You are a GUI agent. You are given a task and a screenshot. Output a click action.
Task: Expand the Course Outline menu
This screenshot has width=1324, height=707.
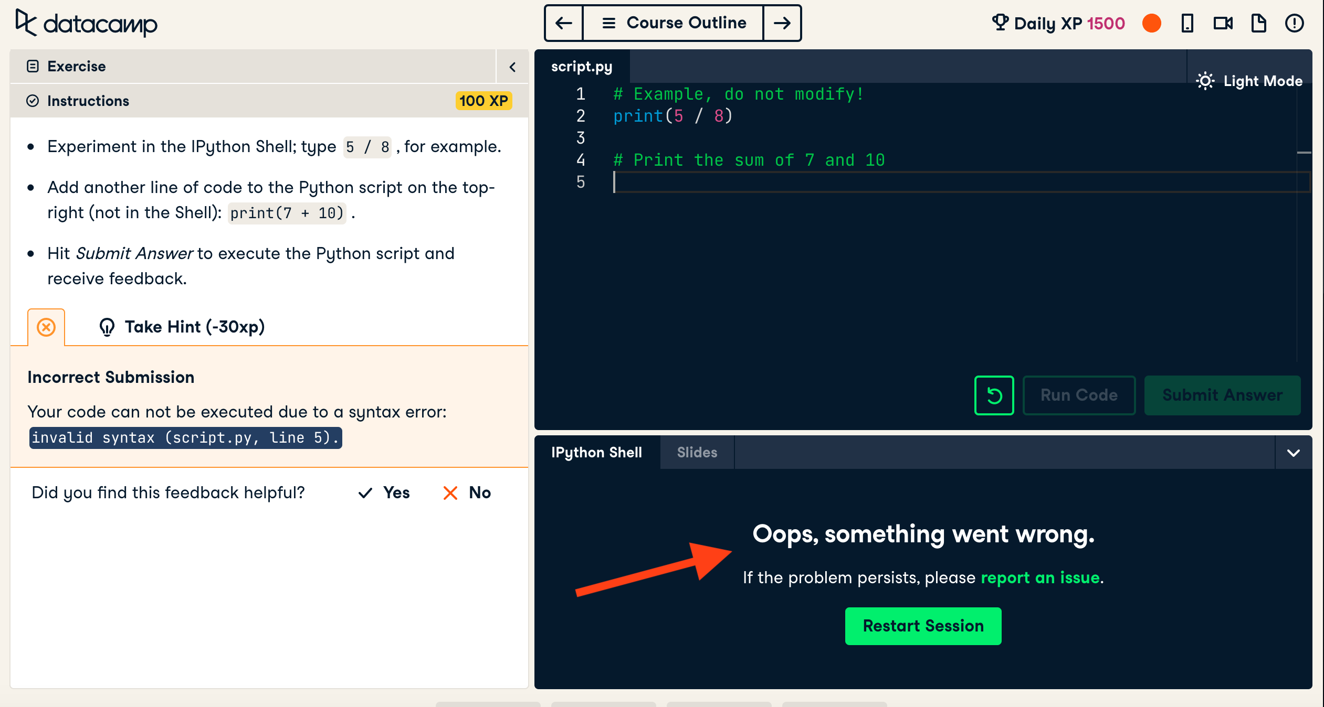pos(672,23)
